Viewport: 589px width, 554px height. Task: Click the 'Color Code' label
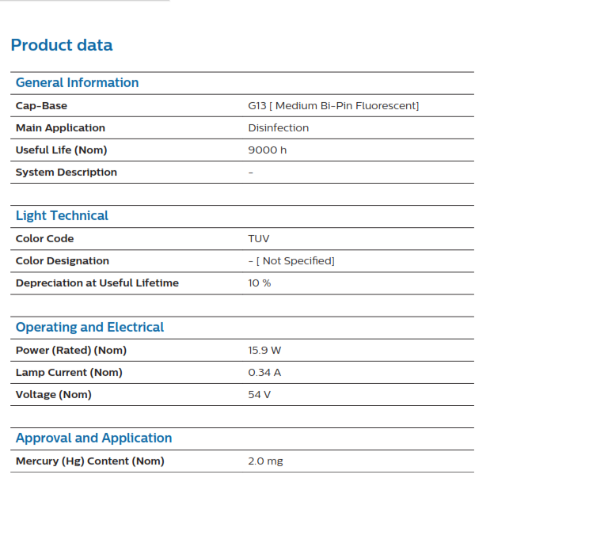tap(44, 239)
